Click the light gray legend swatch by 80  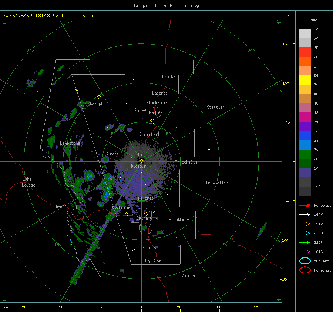(305, 33)
